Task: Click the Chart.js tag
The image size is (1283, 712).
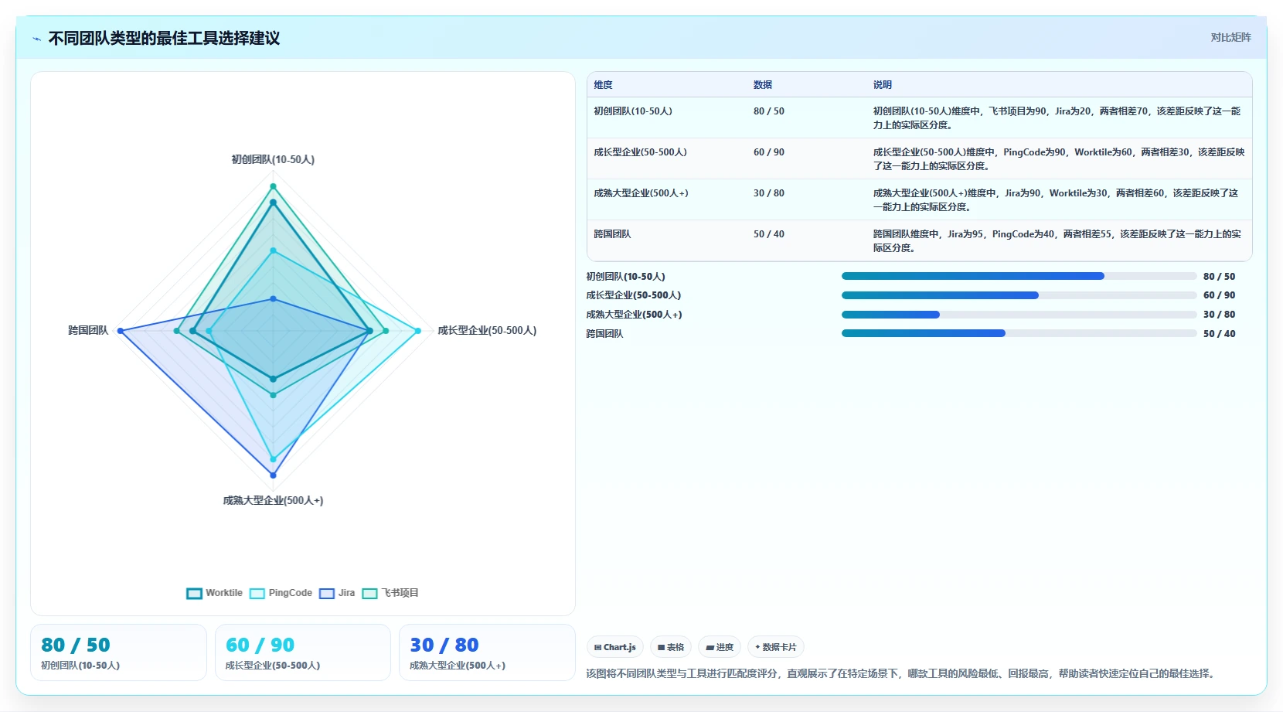Action: tap(615, 647)
